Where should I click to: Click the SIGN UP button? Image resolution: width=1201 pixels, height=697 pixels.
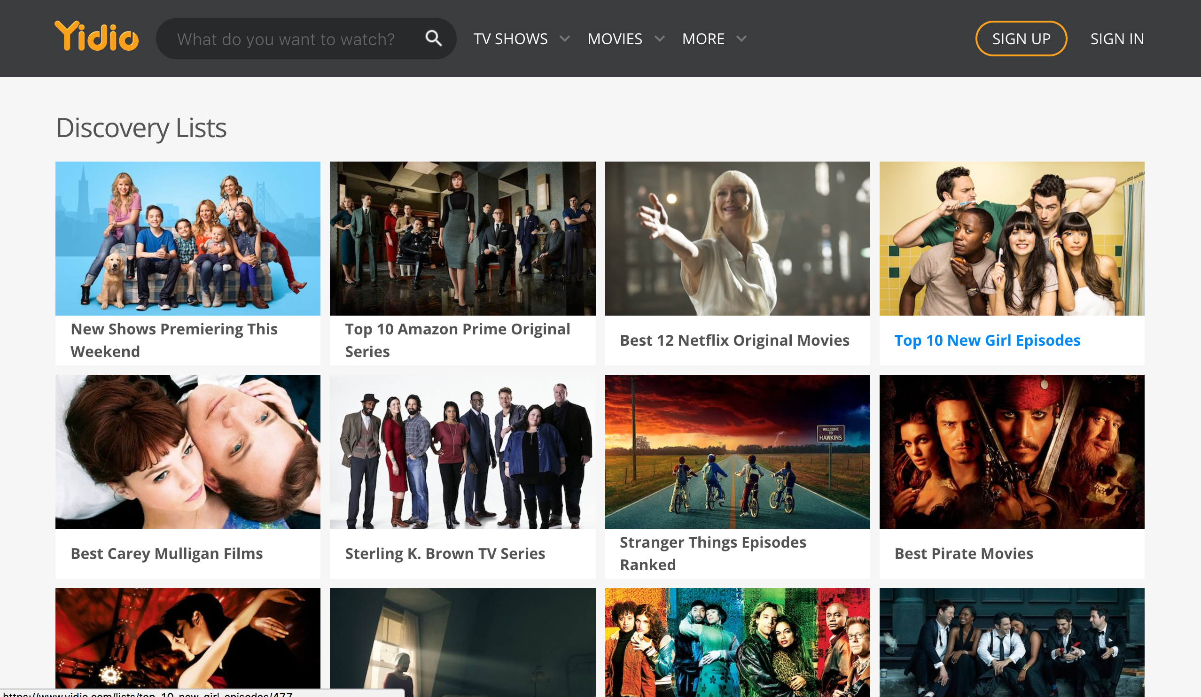coord(1021,39)
